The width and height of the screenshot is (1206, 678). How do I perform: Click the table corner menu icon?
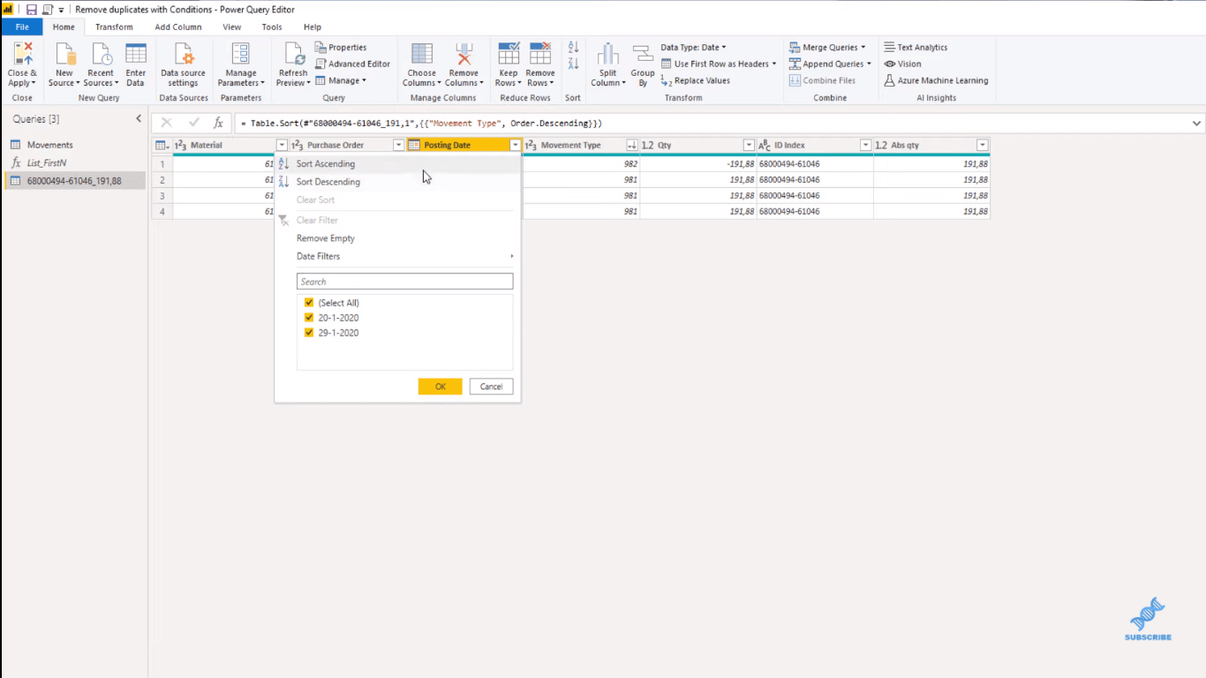162,145
